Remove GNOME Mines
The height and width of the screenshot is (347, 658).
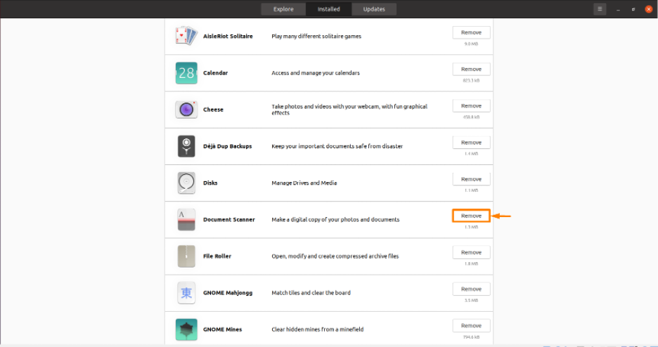pyautogui.click(x=471, y=326)
